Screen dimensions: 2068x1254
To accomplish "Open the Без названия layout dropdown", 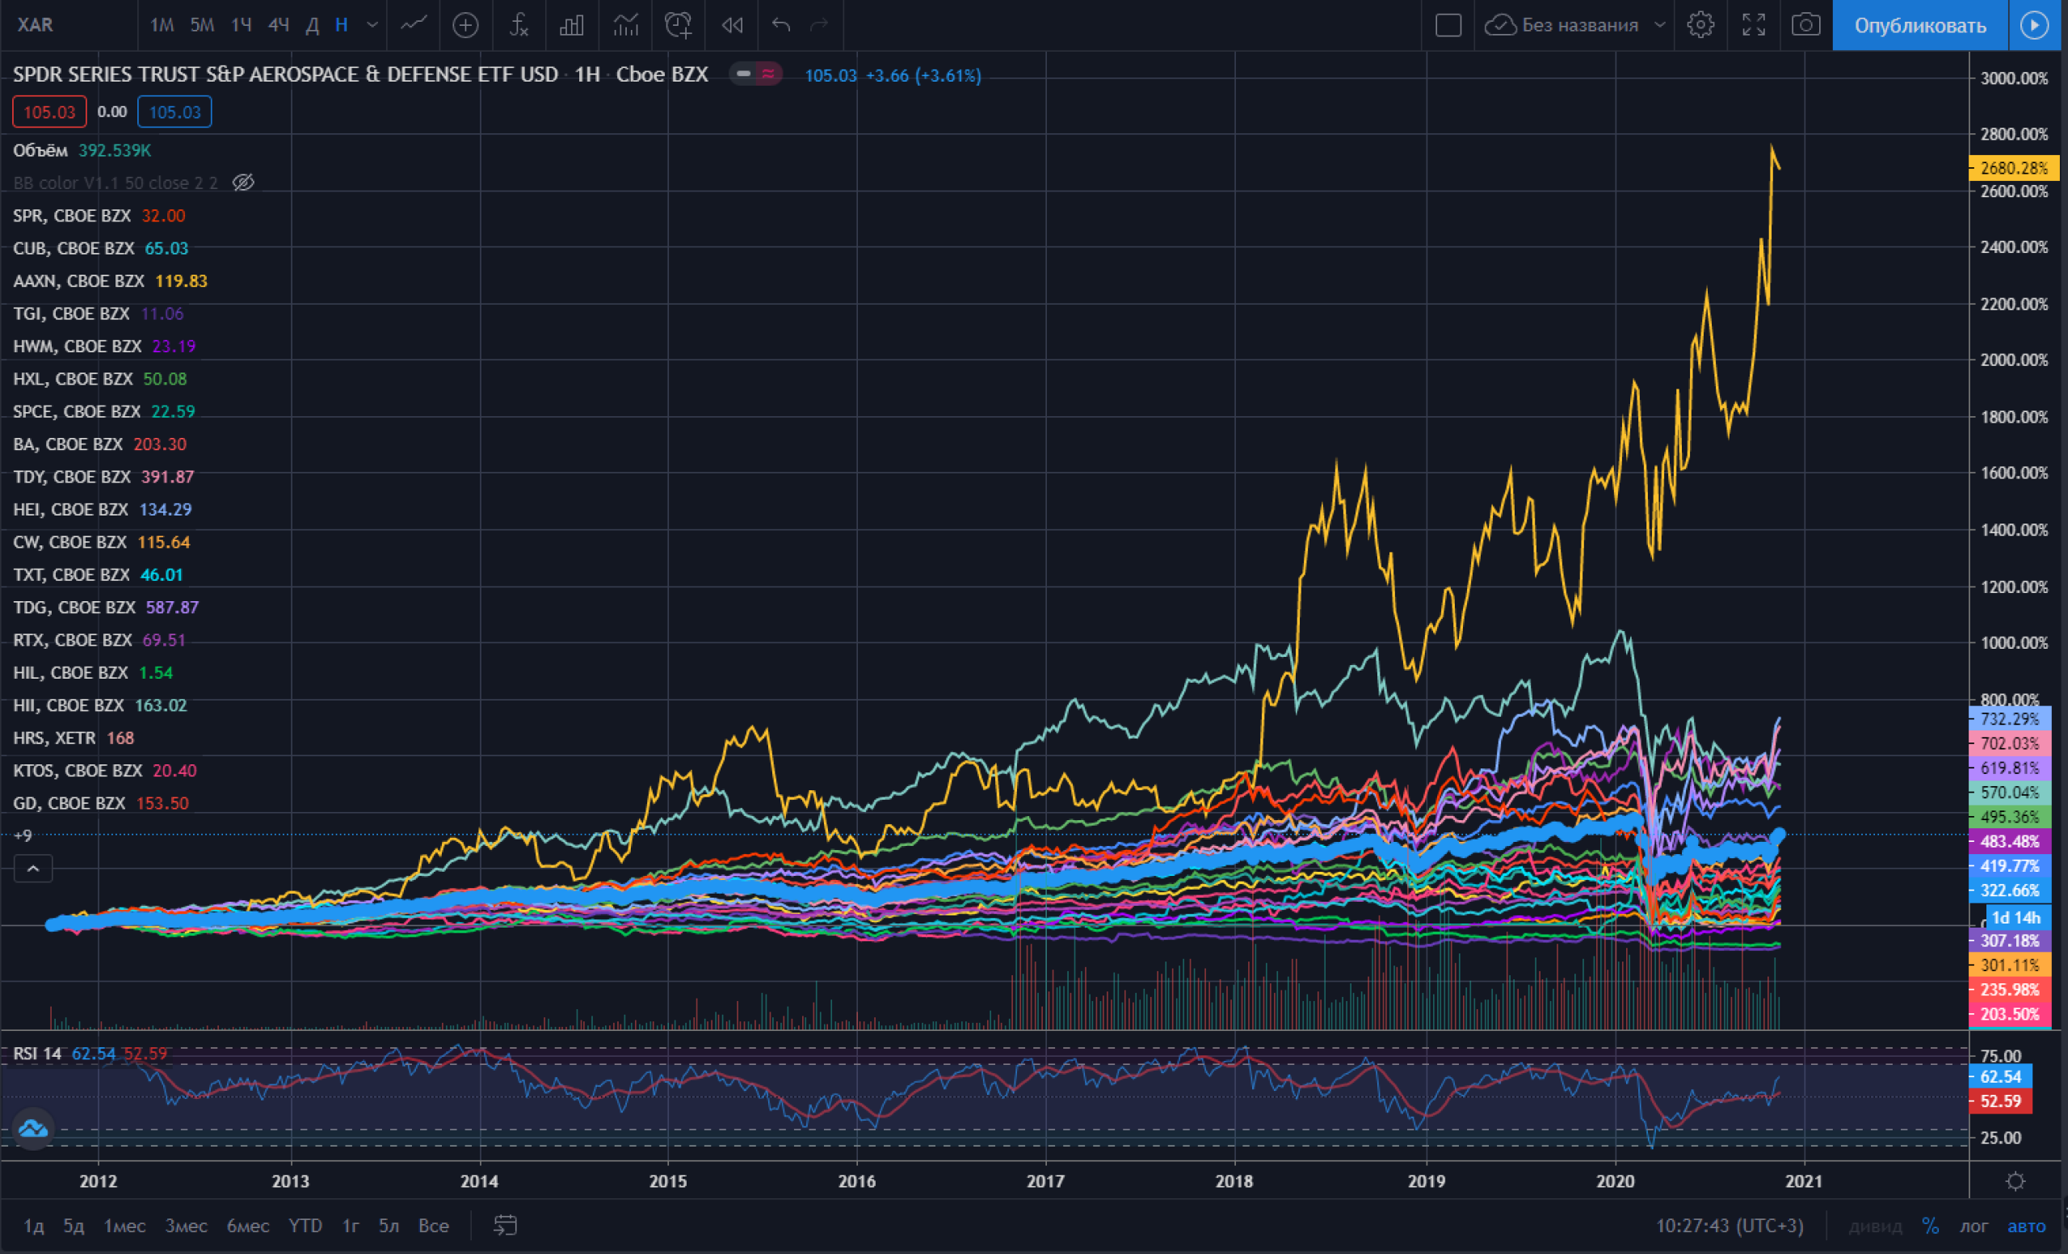I will click(x=1576, y=25).
